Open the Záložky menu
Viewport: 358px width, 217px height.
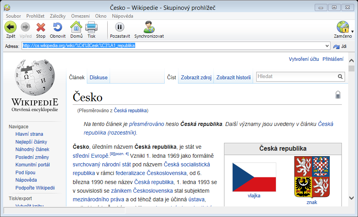click(58, 16)
